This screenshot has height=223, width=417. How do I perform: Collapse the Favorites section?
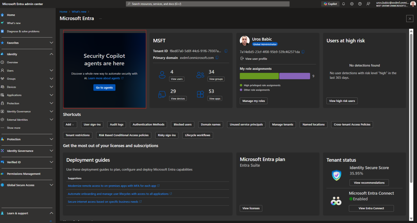(52, 43)
